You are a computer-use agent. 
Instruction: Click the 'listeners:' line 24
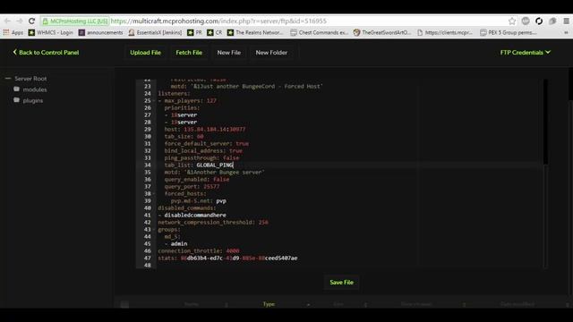(x=174, y=94)
